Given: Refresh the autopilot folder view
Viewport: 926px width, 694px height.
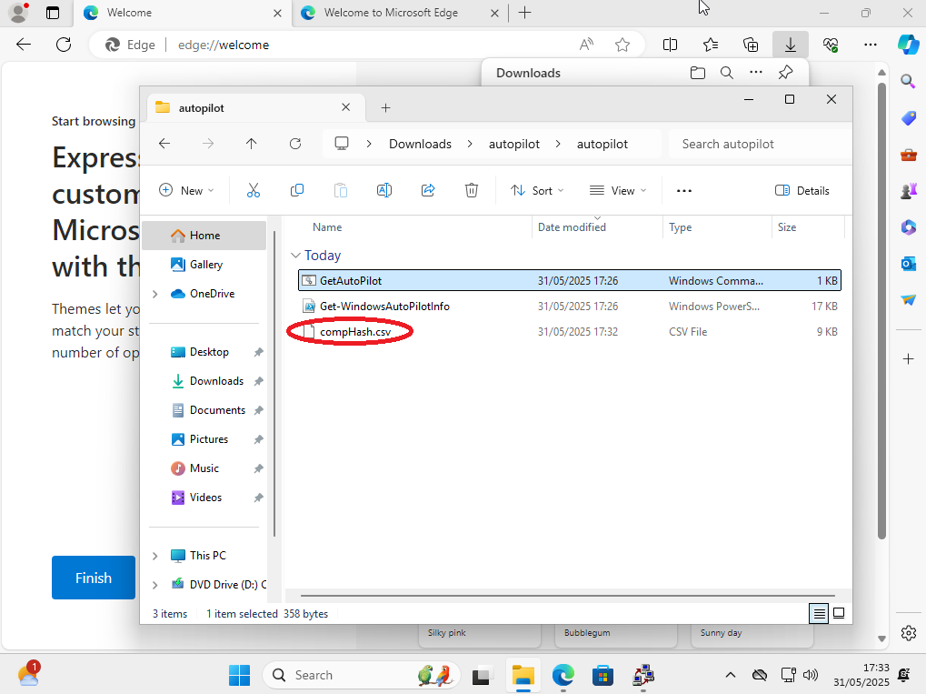Looking at the screenshot, I should click(295, 144).
